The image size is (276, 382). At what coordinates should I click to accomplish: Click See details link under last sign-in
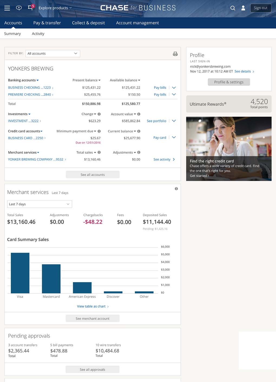point(244,71)
